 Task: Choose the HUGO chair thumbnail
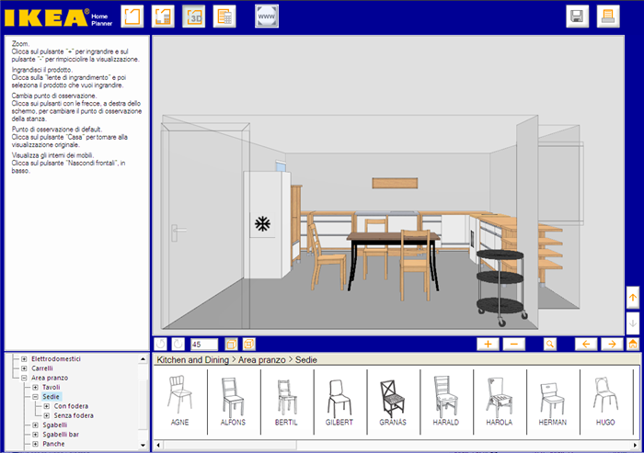click(605, 401)
